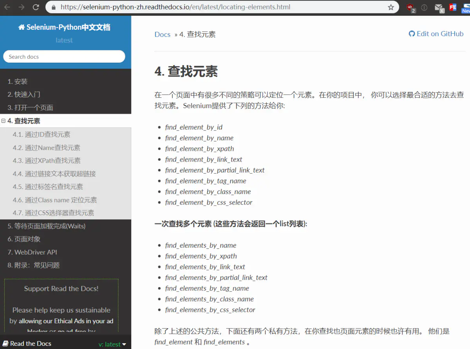
Task: Go to 4.4. 通过链接文本获取超链接
Action: click(54, 174)
